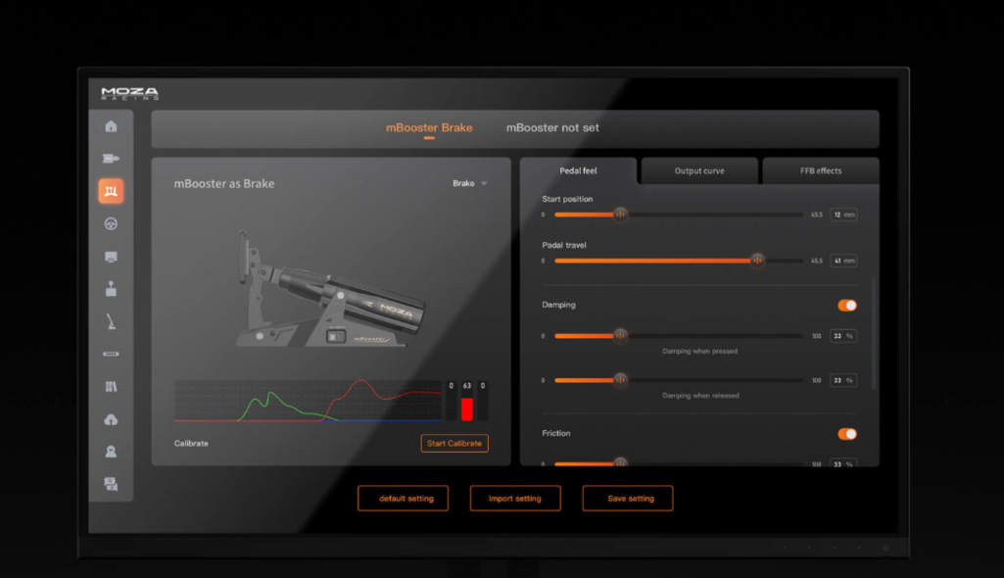
Task: Click the 'Calibrate' label
Action: click(x=191, y=443)
